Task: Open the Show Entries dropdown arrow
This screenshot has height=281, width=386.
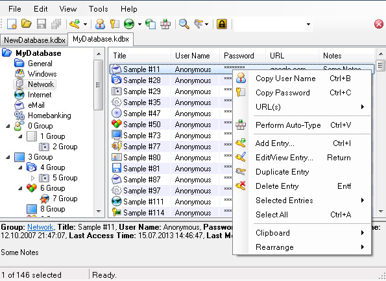Action: click(x=206, y=24)
